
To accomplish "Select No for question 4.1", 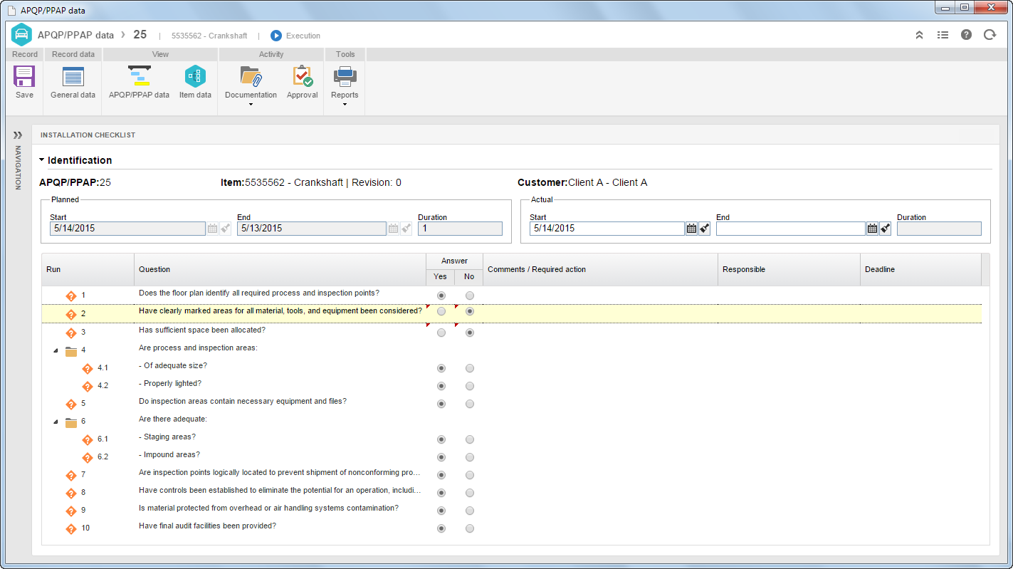I will [x=470, y=368].
